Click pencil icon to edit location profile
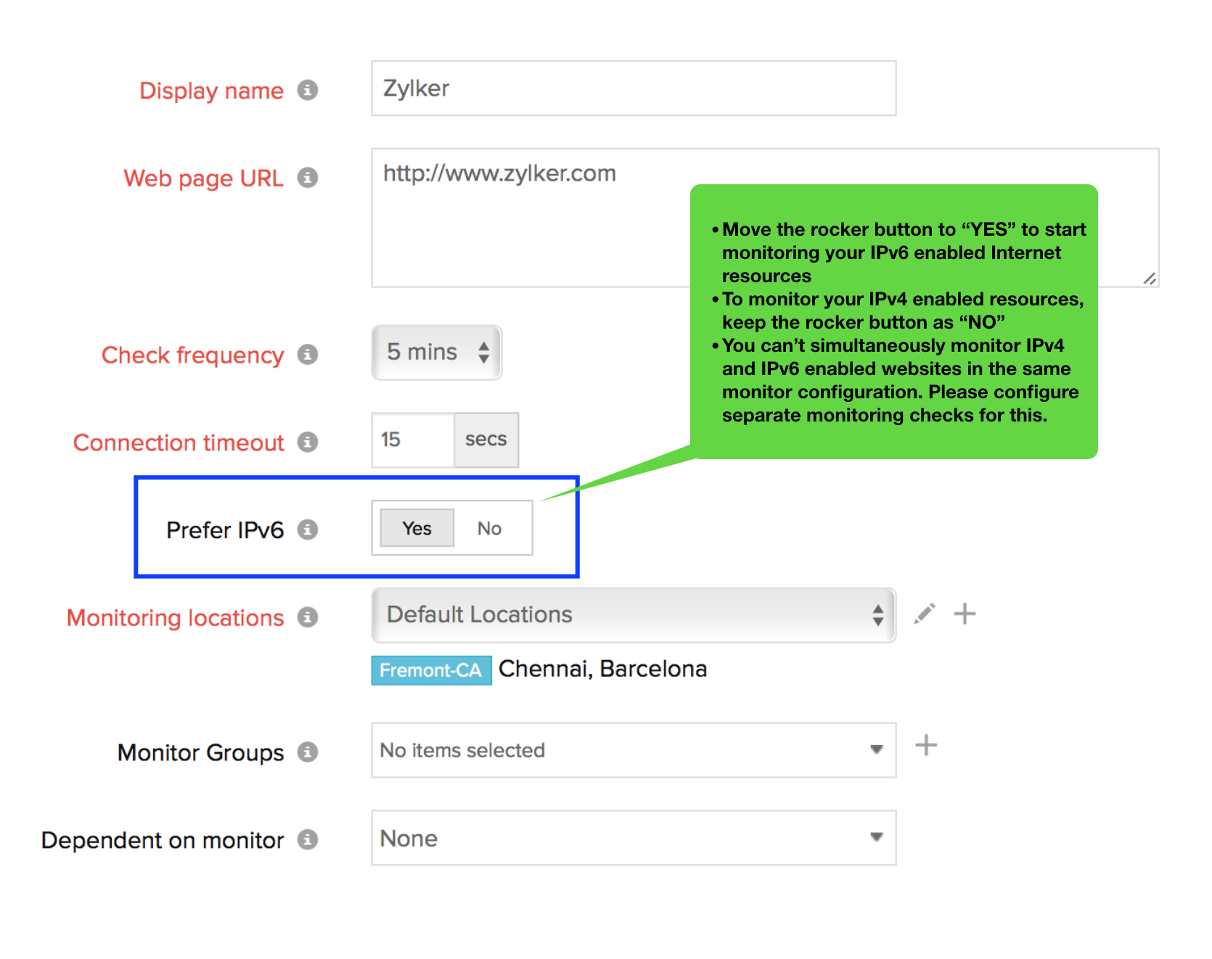 coord(925,614)
